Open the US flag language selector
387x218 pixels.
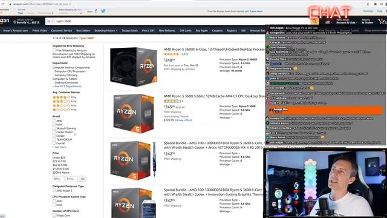click(x=328, y=22)
